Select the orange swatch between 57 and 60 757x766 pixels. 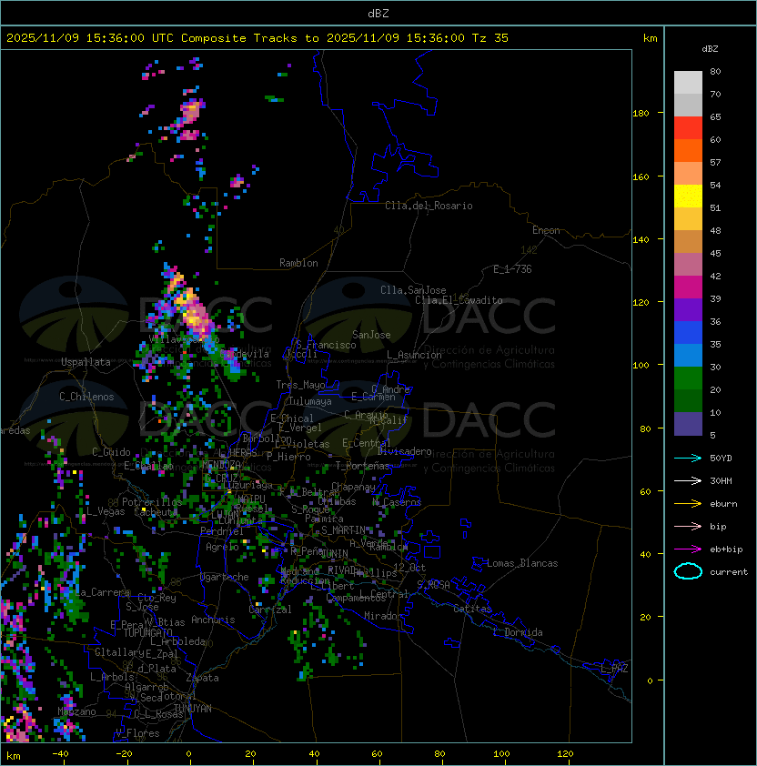point(688,150)
